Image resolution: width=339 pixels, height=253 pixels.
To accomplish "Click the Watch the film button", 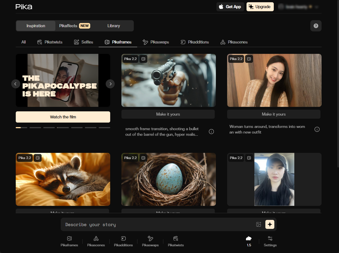I will [x=63, y=117].
